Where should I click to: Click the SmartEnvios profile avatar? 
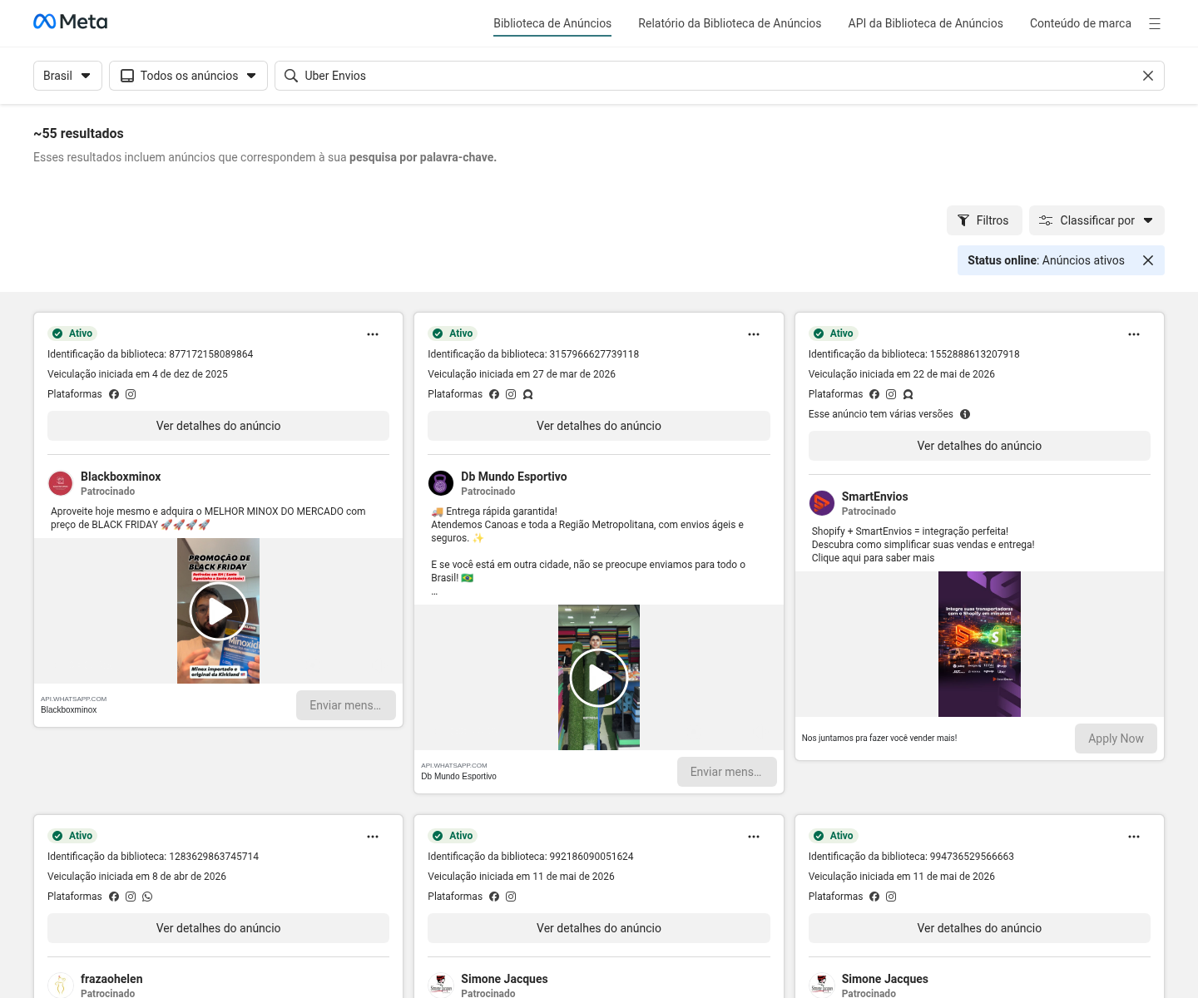[x=822, y=503]
